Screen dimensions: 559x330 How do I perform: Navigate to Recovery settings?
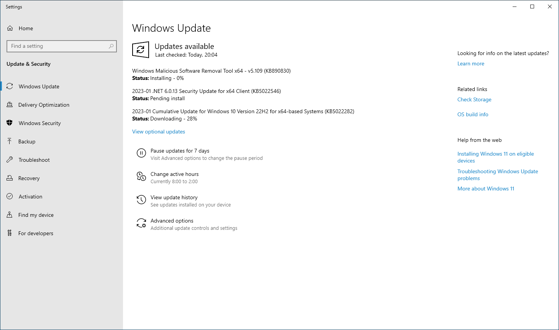coord(61,178)
